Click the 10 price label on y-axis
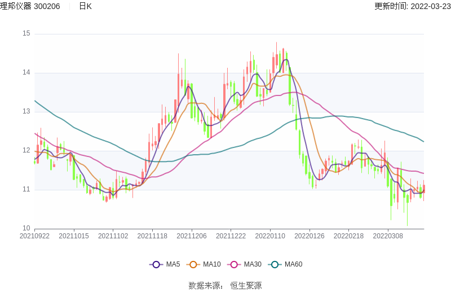 (x=26, y=228)
